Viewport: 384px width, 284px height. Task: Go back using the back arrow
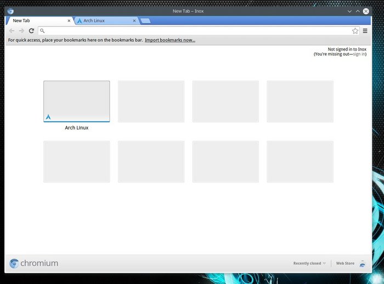pos(12,31)
